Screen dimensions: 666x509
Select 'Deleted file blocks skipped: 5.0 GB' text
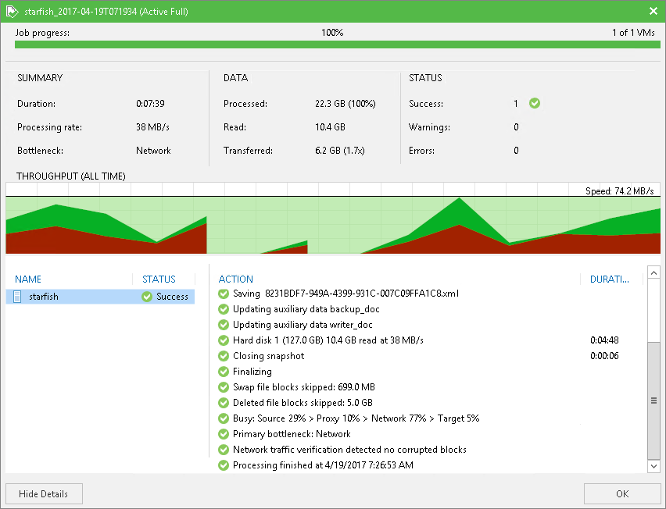pos(303,403)
